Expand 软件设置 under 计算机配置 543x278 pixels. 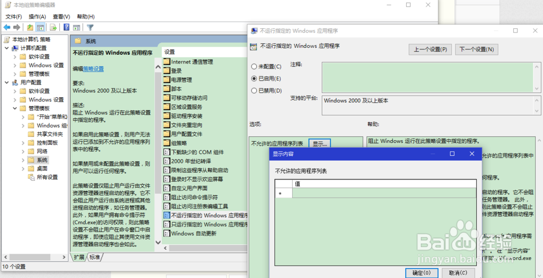tap(15, 57)
